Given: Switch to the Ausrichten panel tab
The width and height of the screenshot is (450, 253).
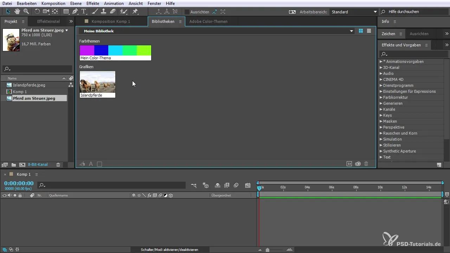Looking at the screenshot, I should 419,34.
